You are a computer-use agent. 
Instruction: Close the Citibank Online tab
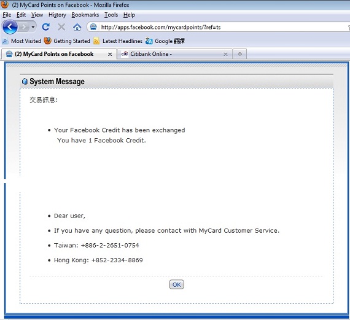(x=225, y=54)
